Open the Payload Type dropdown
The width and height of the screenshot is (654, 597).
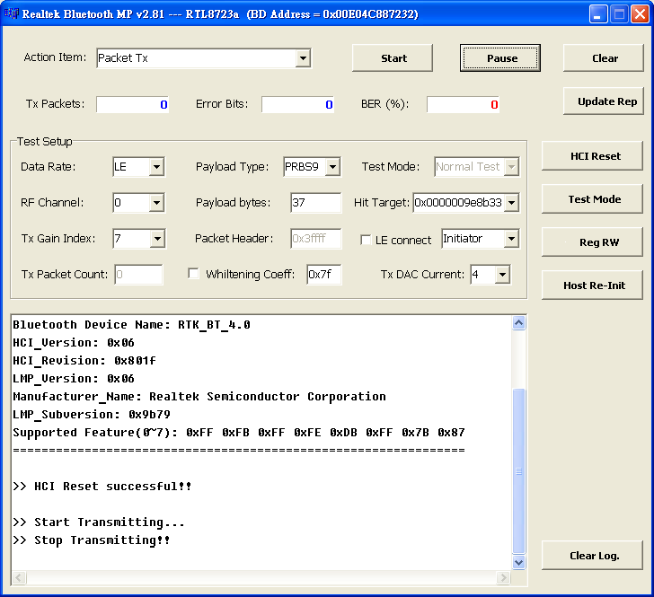pos(332,167)
